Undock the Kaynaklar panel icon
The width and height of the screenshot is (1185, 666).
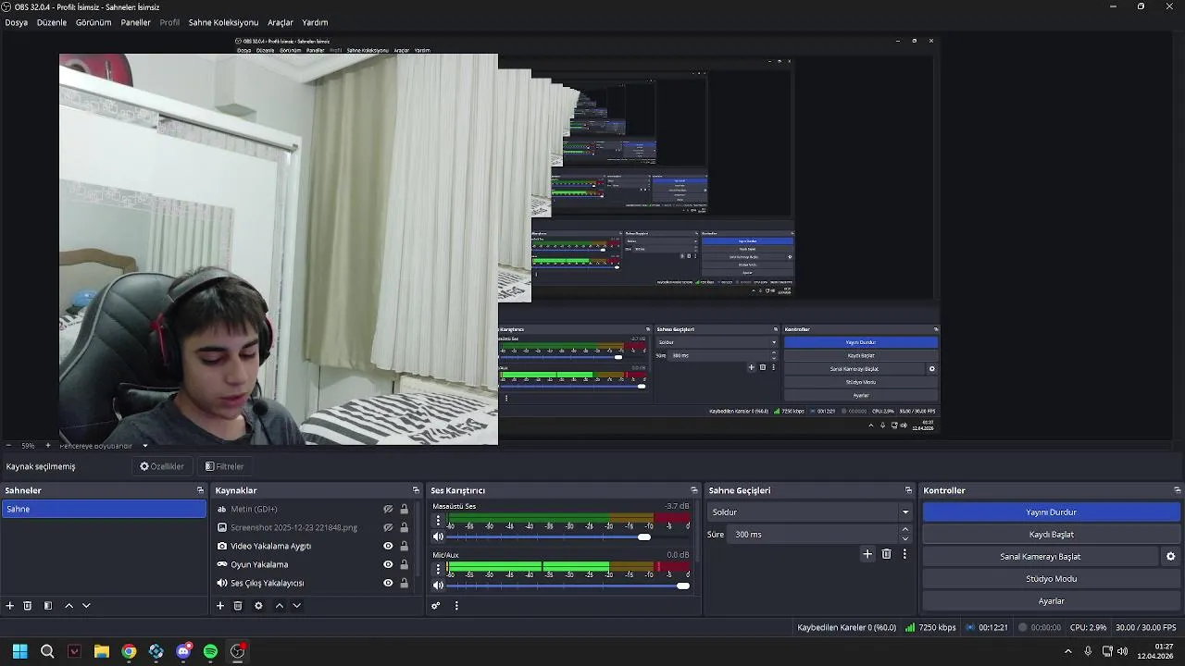click(x=416, y=490)
